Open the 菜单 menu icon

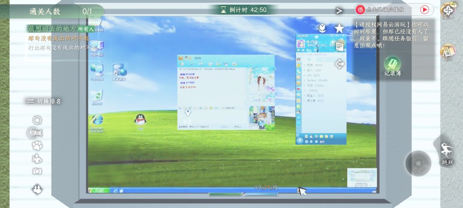point(448,10)
